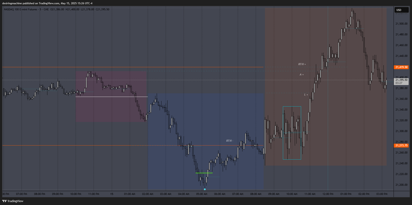Click the 08:00 AM time axis label
The height and width of the screenshot is (205, 412).
(256, 194)
